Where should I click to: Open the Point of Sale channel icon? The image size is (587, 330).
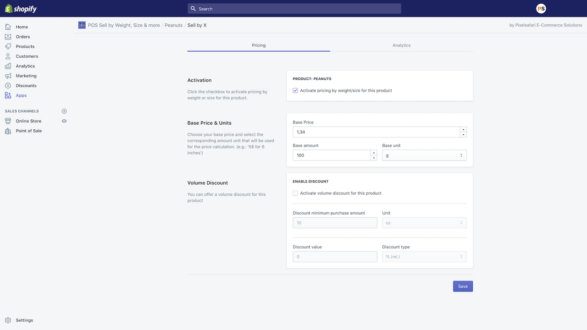tap(8, 131)
